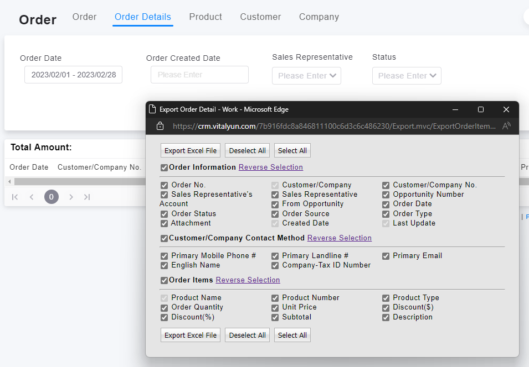This screenshot has height=367, width=529.
Task: Uncheck Primary Mobile Phone # checkbox
Action: pyautogui.click(x=165, y=256)
